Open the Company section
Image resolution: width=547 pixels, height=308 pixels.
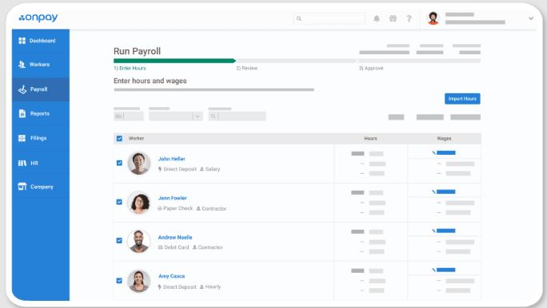pyautogui.click(x=41, y=187)
